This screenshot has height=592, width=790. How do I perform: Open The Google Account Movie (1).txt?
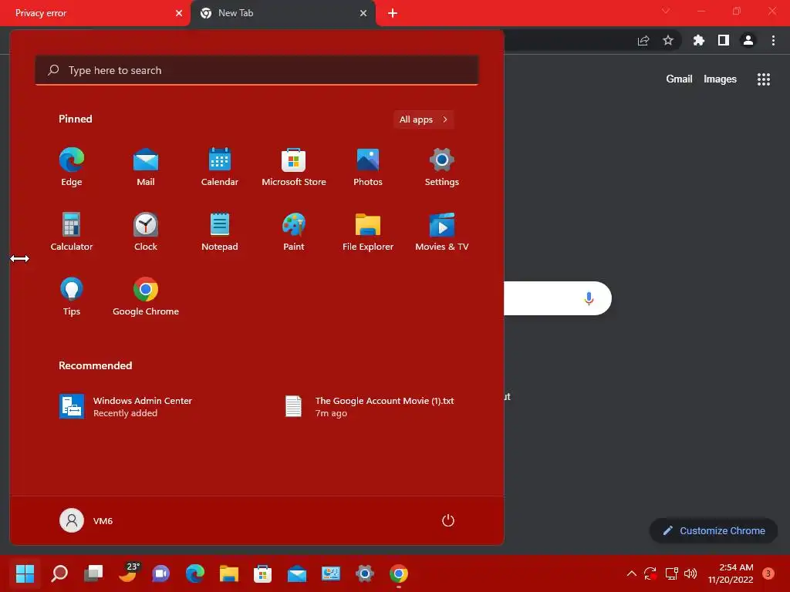pos(370,407)
